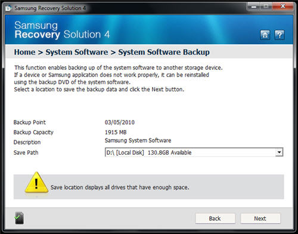
Task: Click the save location warning message text
Action: tap(120, 187)
